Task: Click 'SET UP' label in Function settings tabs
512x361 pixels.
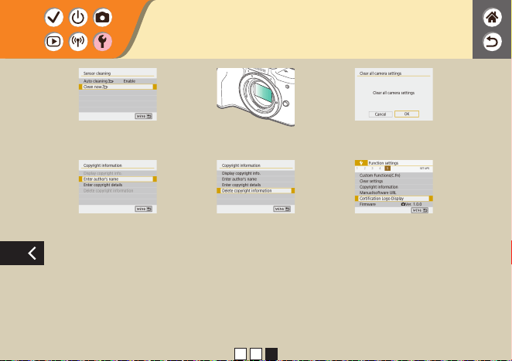Action: pos(425,169)
